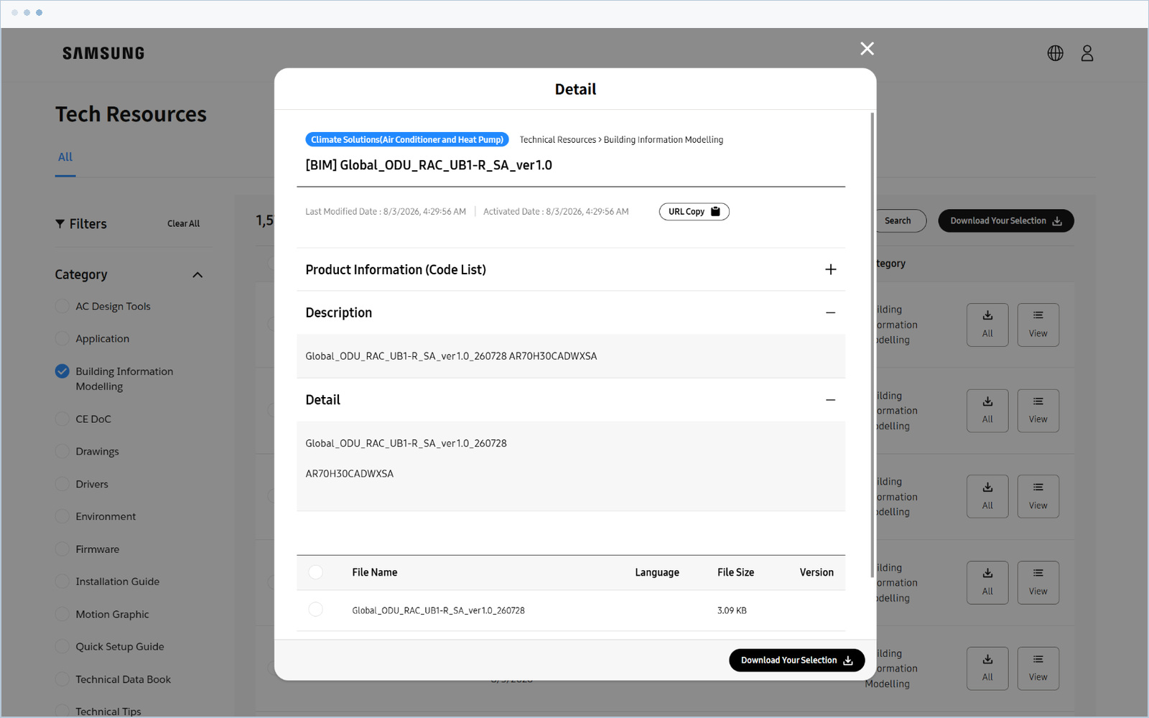The image size is (1149, 718).
Task: Click the Language column header
Action: pos(657,572)
